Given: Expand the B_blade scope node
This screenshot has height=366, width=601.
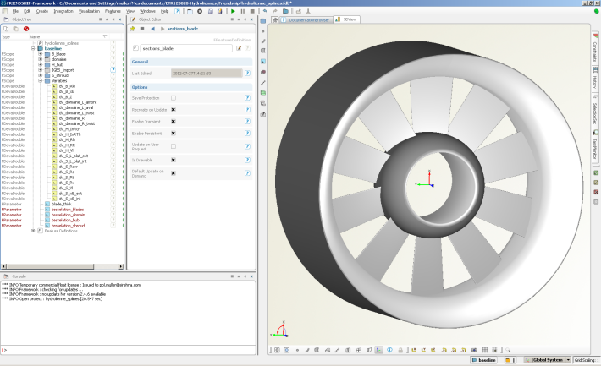Looking at the screenshot, I should pyautogui.click(x=39, y=53).
